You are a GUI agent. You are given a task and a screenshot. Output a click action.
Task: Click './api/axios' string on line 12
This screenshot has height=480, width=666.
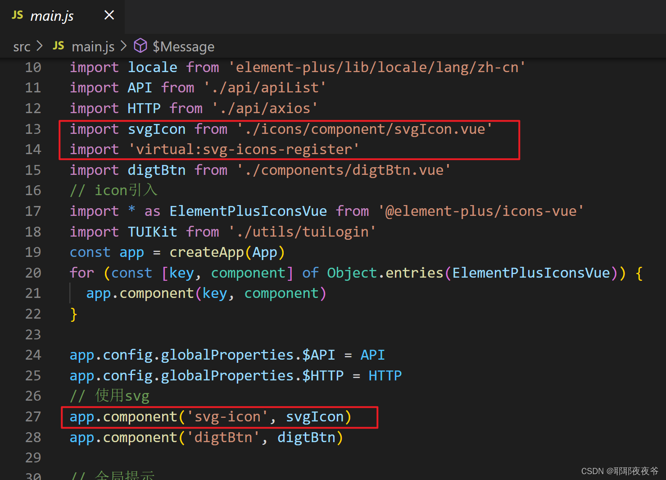click(265, 109)
